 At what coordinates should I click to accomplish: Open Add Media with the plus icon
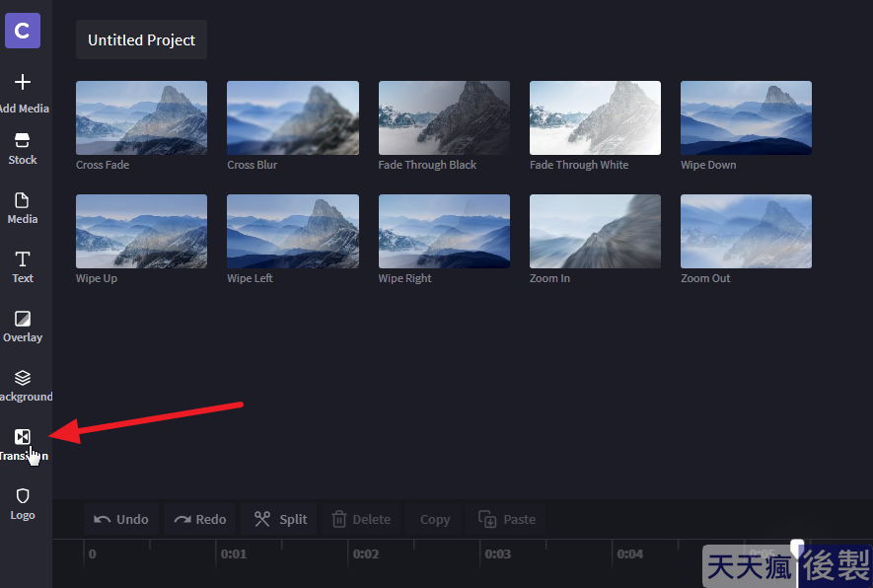pyautogui.click(x=23, y=82)
